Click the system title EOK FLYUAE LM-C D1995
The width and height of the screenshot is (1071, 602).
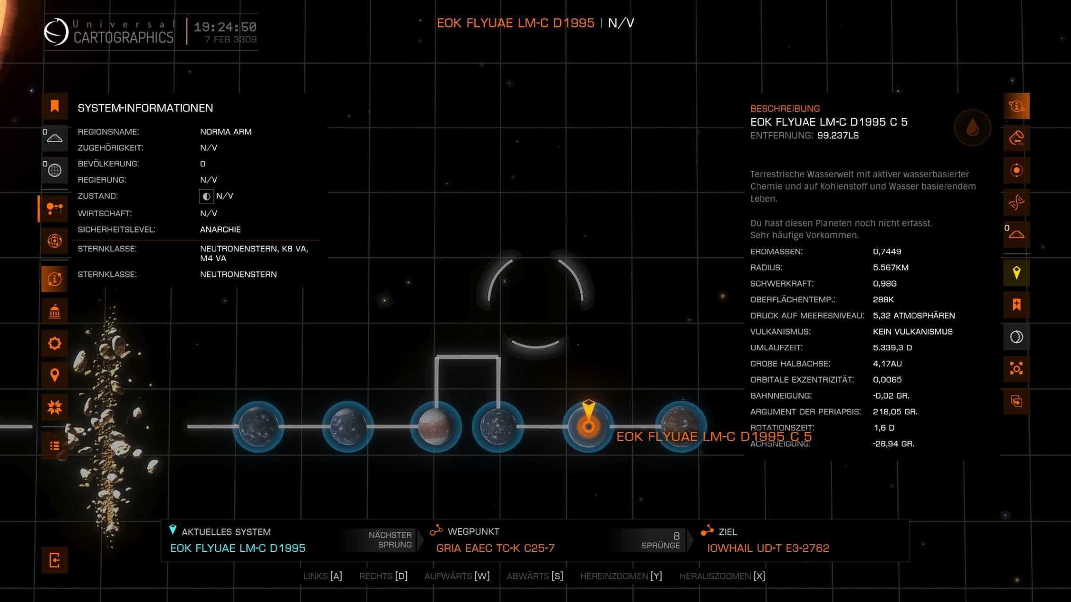[515, 23]
